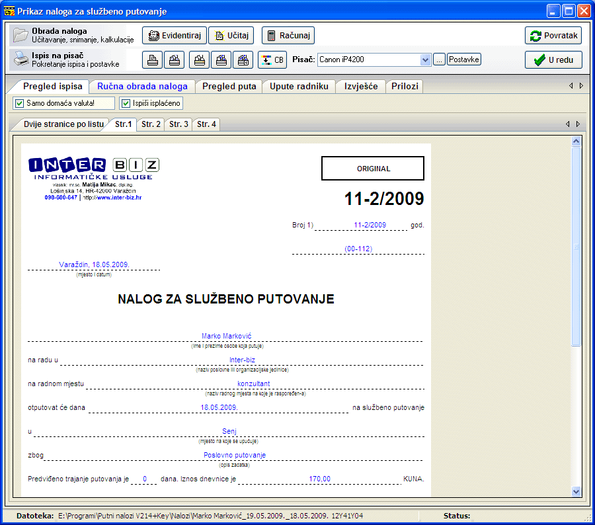This screenshot has height=525, width=595.
Task: Click the single-page printer icon button
Action: click(153, 60)
